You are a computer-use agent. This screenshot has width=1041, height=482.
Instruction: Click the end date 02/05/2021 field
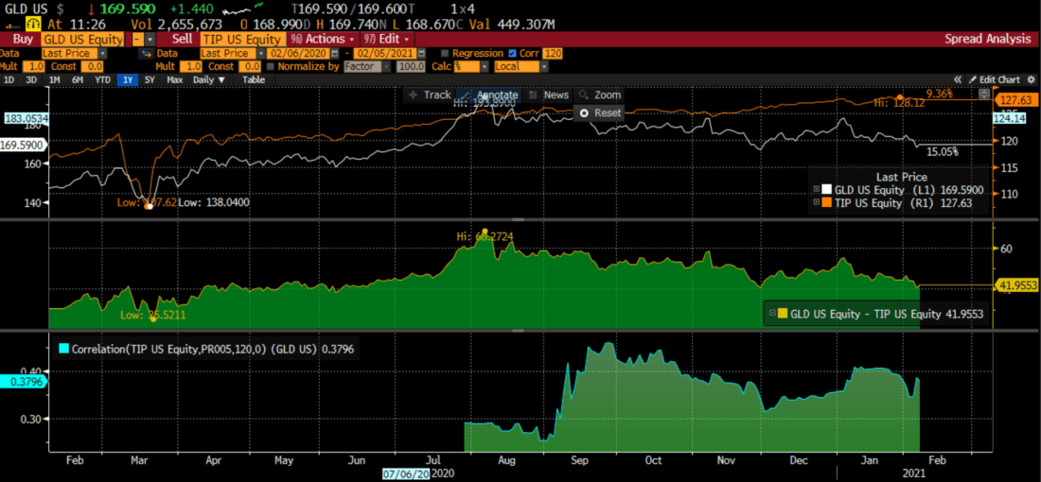(x=383, y=53)
